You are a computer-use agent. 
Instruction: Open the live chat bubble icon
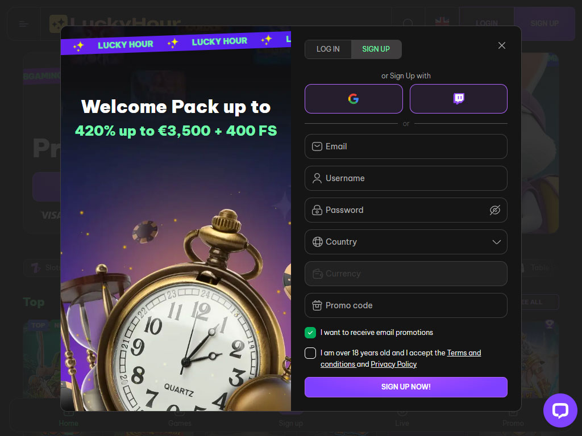[560, 410]
